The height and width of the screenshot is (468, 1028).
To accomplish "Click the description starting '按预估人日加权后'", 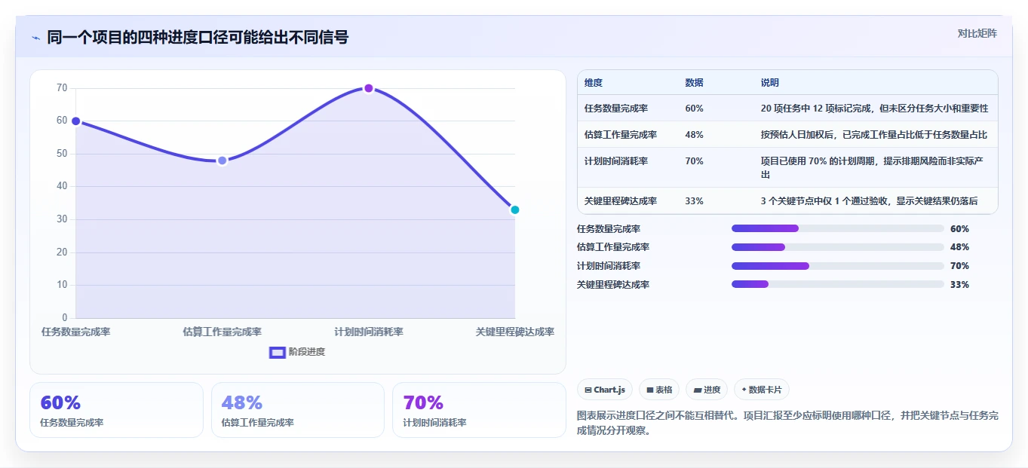I will point(874,135).
